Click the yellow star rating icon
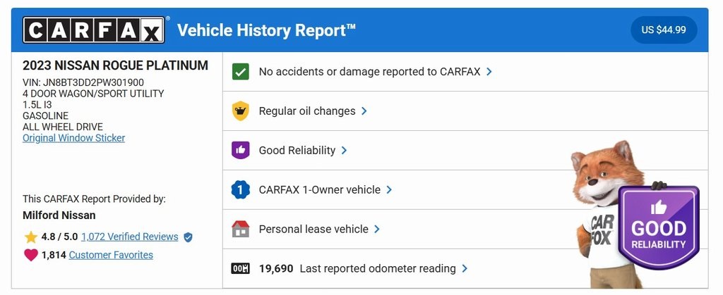The height and width of the screenshot is (295, 723). click(30, 237)
